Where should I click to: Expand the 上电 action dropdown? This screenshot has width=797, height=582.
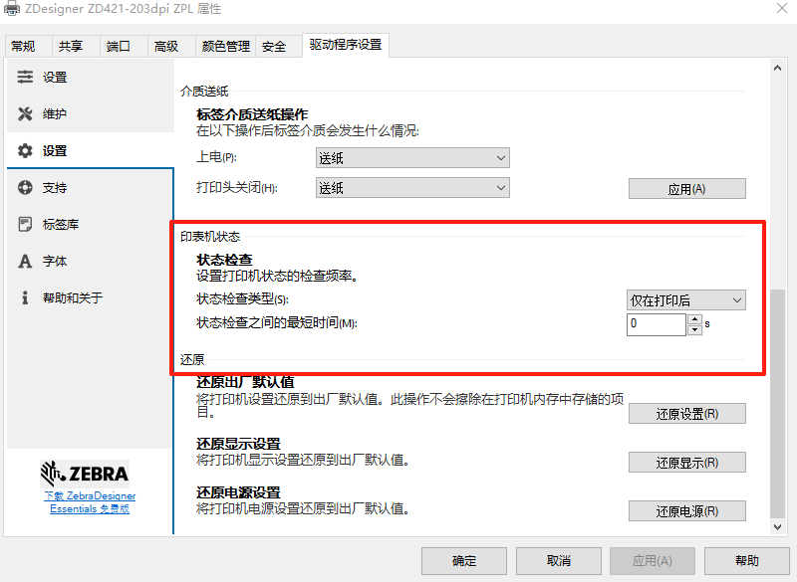pos(411,157)
